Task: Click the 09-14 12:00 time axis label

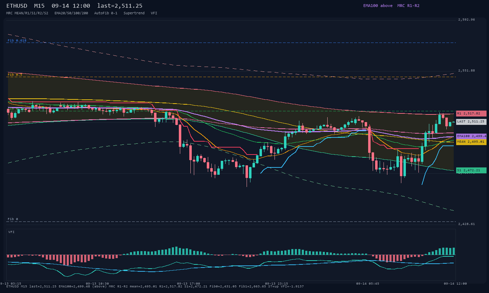Action: coord(455,284)
